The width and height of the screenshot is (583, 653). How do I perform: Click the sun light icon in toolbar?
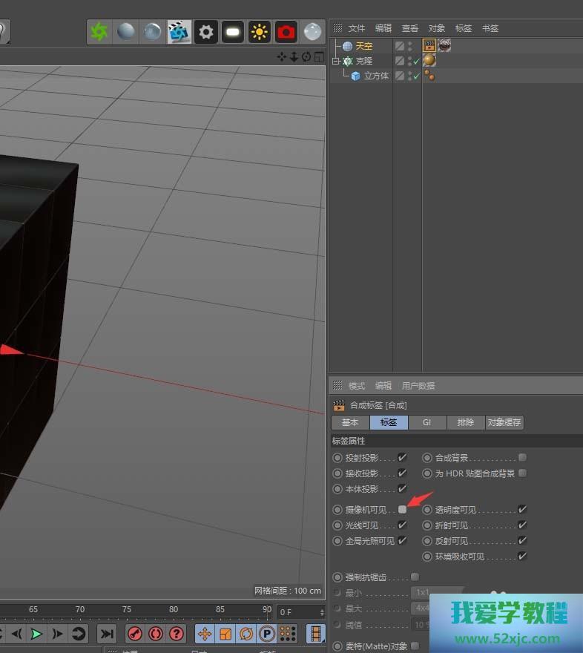point(259,32)
